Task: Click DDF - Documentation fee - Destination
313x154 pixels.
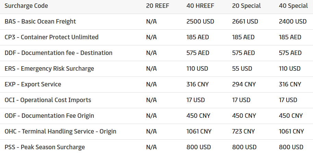Action: pyautogui.click(x=59, y=53)
